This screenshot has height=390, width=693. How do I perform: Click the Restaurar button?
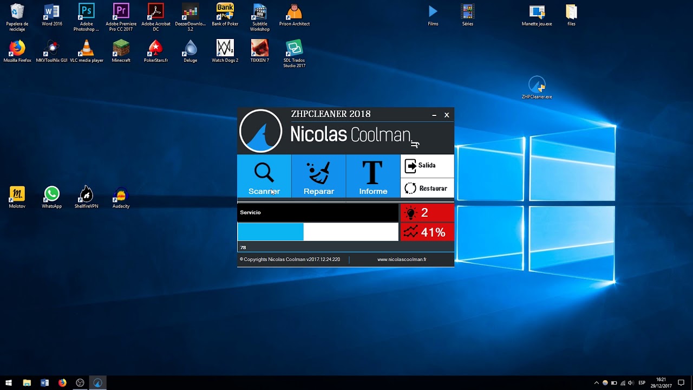[x=427, y=188]
